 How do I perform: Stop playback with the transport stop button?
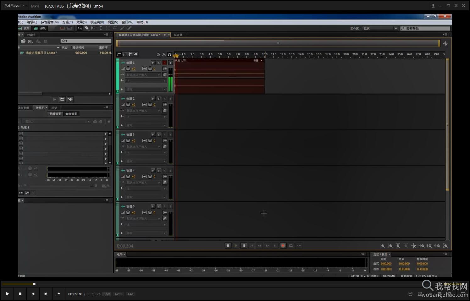coord(228,246)
